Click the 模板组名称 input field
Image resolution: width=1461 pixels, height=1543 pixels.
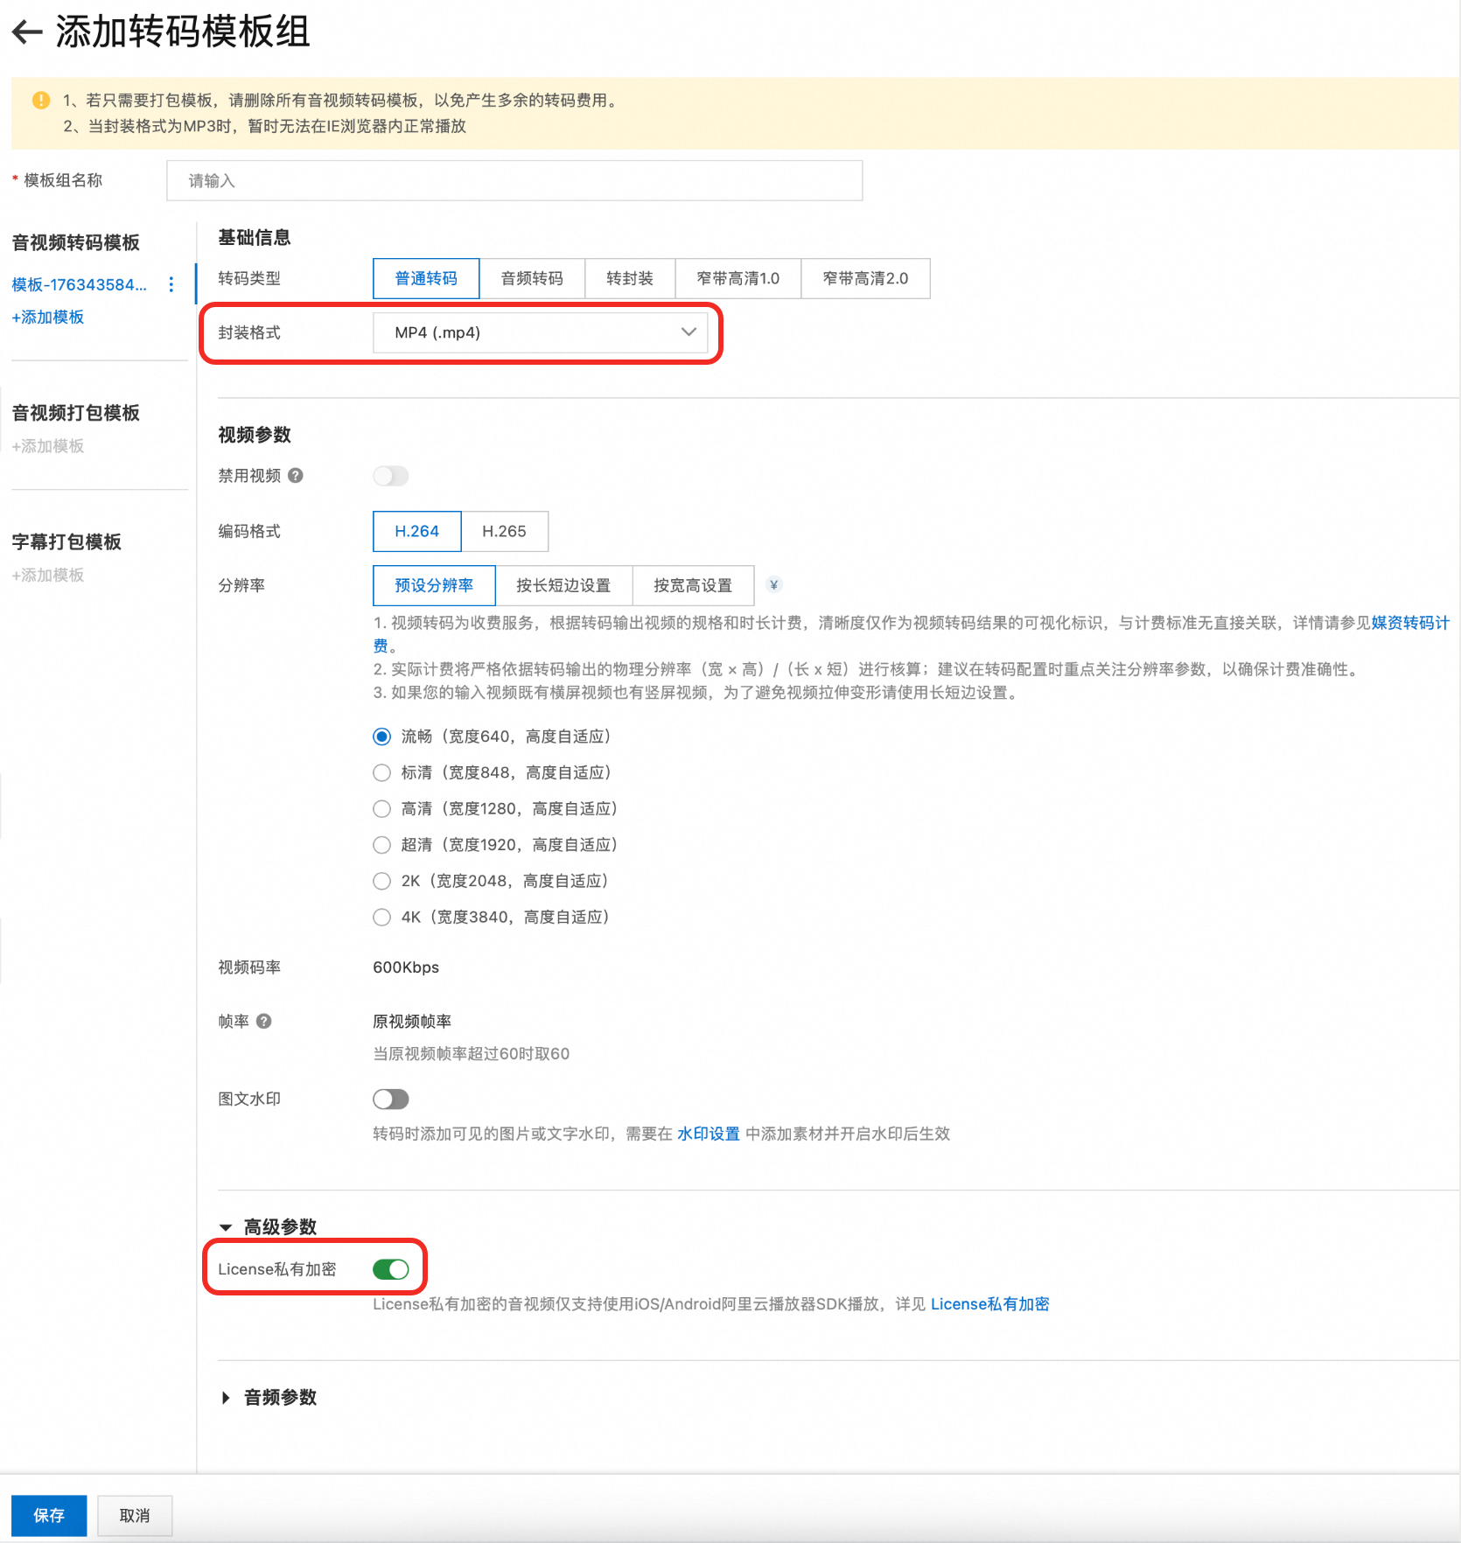(514, 180)
